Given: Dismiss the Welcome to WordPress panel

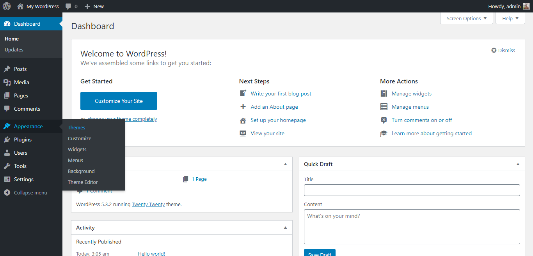Looking at the screenshot, I should tap(503, 50).
